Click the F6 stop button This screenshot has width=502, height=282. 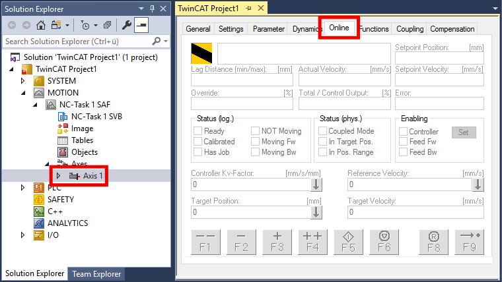(384, 242)
